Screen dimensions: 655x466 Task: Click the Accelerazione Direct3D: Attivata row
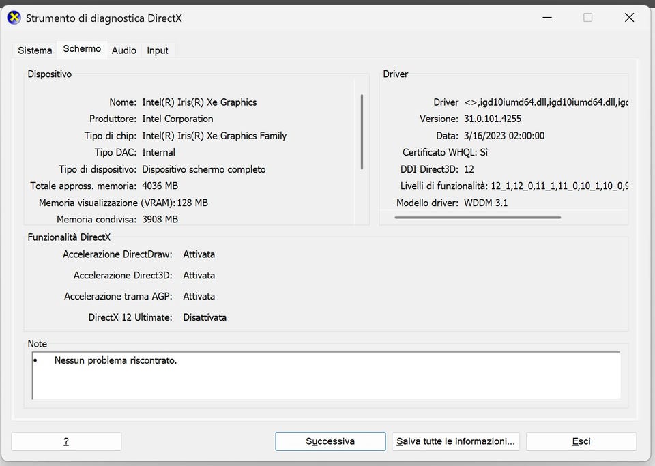tap(144, 275)
